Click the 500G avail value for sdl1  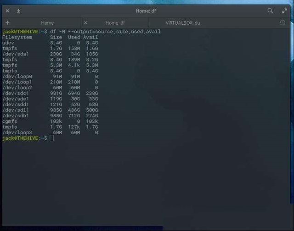click(x=92, y=110)
